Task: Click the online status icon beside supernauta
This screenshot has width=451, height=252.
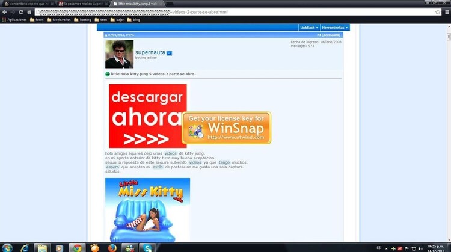Action: [x=170, y=53]
